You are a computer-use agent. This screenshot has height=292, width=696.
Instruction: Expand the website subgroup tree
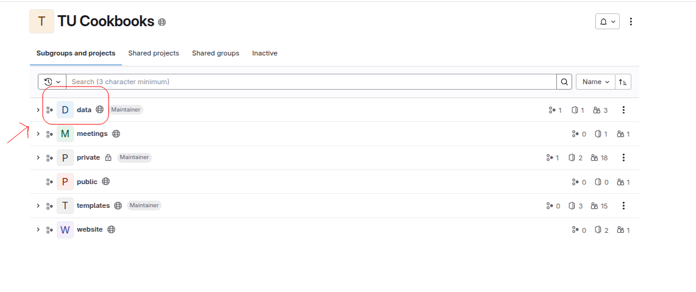[38, 229]
